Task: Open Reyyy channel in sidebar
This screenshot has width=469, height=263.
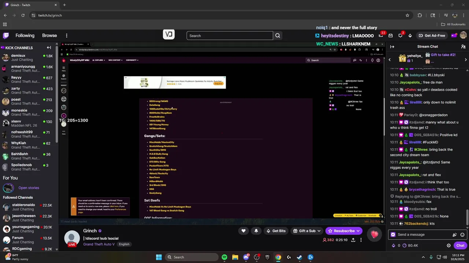Action: click(x=28, y=79)
